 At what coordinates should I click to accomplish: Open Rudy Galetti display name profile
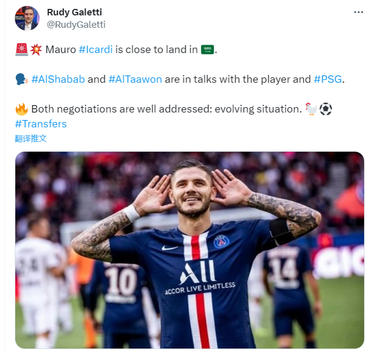75,12
